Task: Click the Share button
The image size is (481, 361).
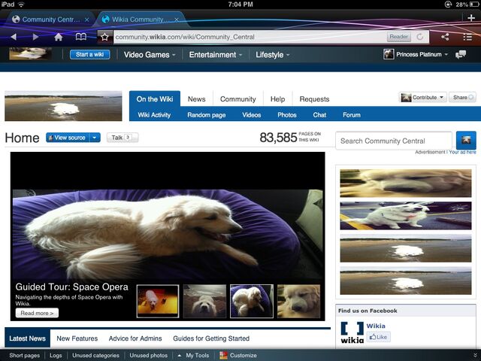Action: (462, 97)
